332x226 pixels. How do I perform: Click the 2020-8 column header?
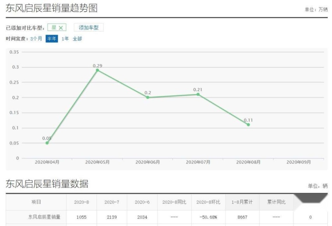point(81,202)
